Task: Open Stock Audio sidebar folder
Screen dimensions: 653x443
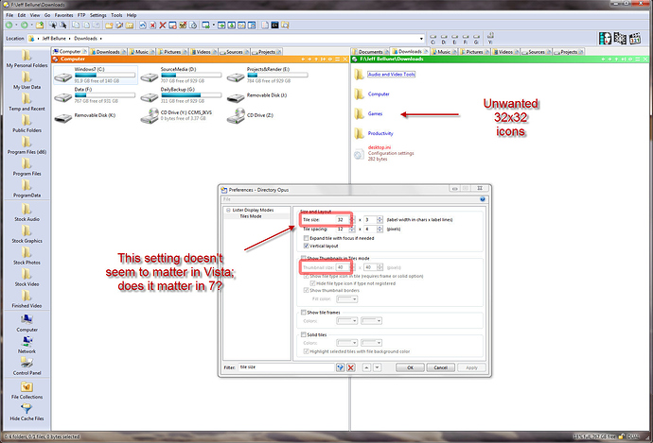Action: point(26,213)
